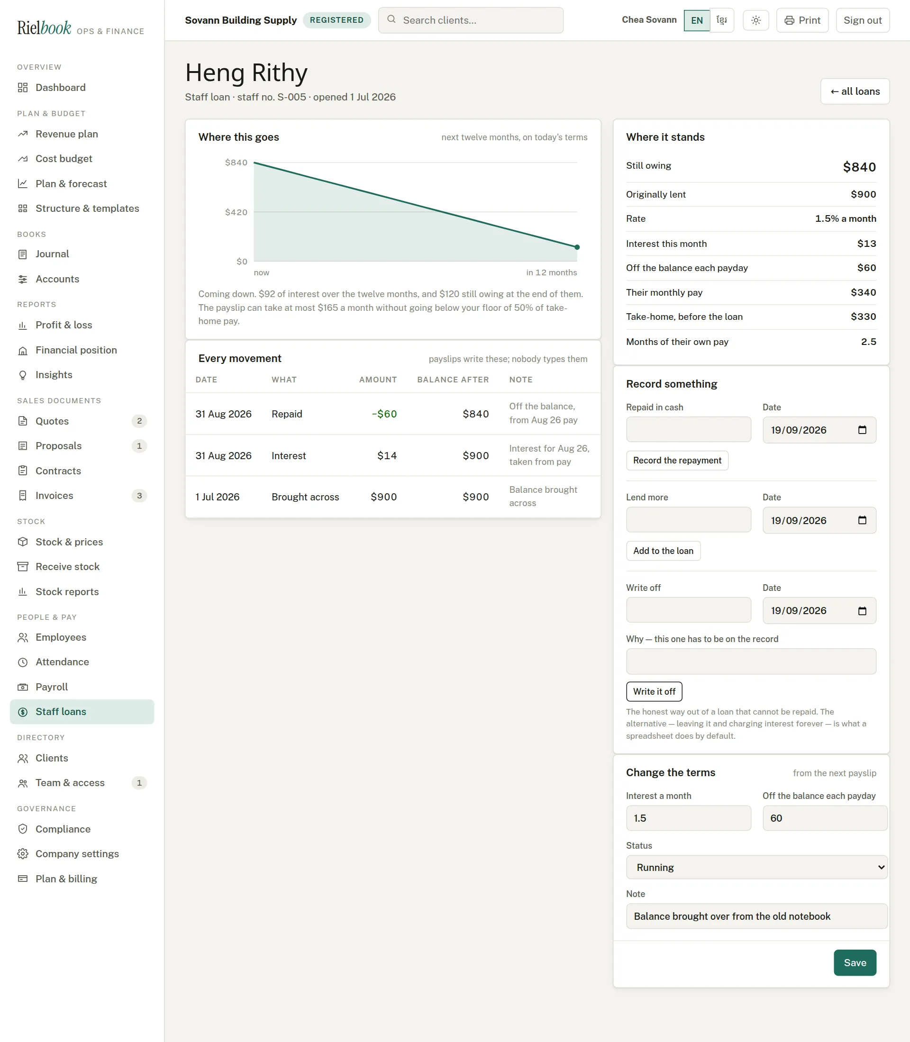910x1042 pixels.
Task: Click the Repaid in cash amount field
Action: click(688, 430)
